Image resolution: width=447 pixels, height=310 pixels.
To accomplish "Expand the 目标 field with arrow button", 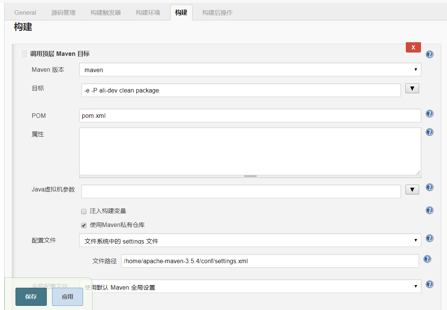I will tap(412, 88).
